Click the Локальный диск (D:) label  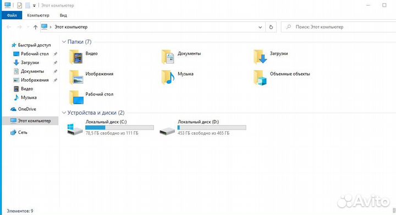tap(198, 122)
